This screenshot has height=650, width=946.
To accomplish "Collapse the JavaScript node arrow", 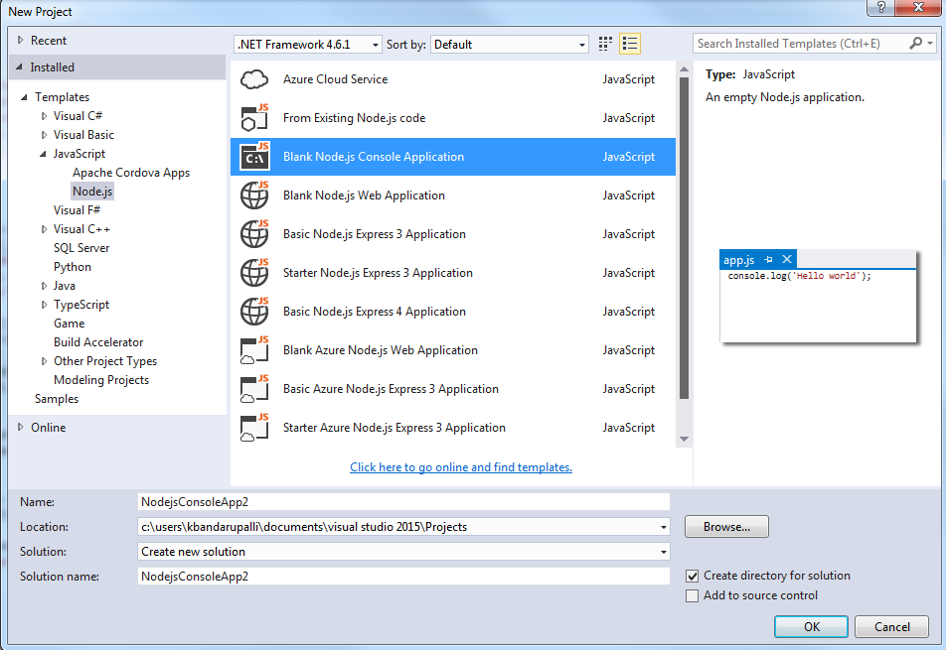I will point(43,154).
